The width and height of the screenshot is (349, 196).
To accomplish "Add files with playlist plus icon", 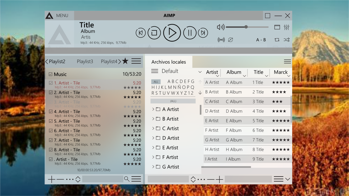I will (52, 179).
